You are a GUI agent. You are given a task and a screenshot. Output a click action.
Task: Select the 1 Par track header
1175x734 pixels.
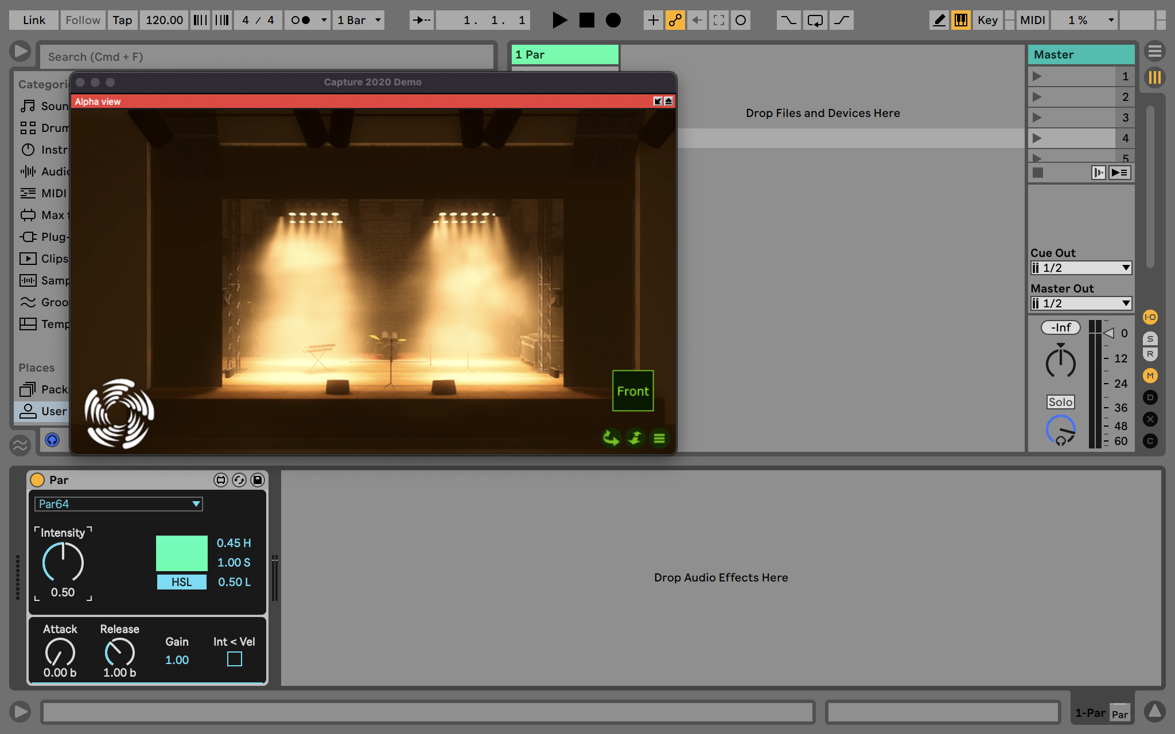tap(565, 54)
